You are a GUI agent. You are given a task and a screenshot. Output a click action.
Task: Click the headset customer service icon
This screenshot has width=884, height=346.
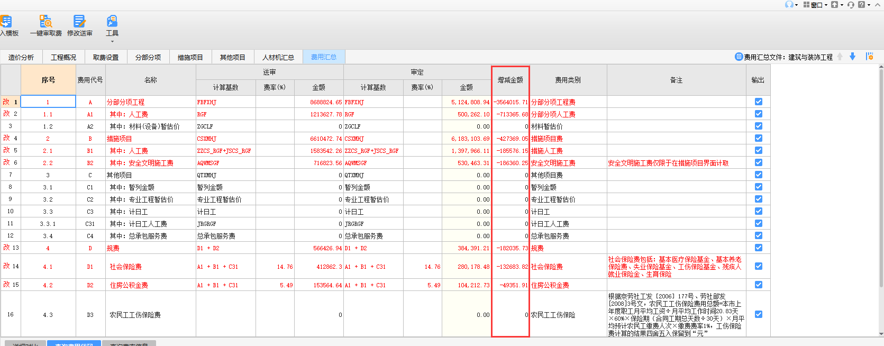tap(851, 5)
